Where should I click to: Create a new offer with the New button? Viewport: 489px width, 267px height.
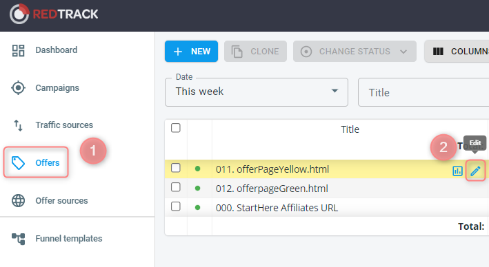tap(191, 52)
